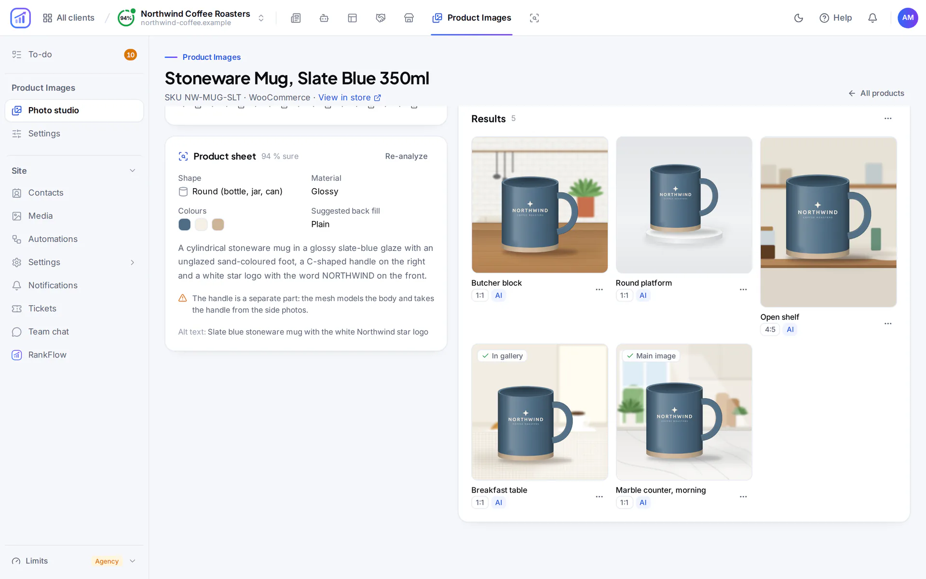The height and width of the screenshot is (579, 926).
Task: Expand the Limits Agency panel
Action: (74, 561)
